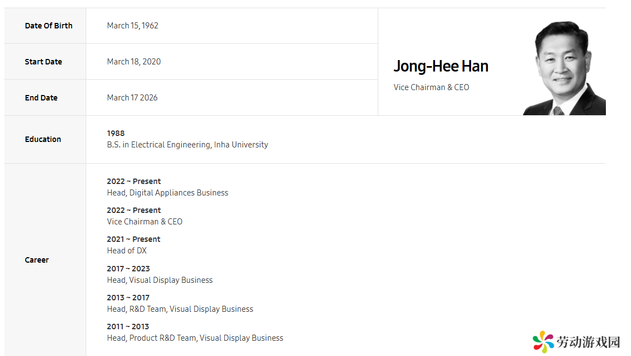
Task: Select the Inha University degree text
Action: pos(187,145)
